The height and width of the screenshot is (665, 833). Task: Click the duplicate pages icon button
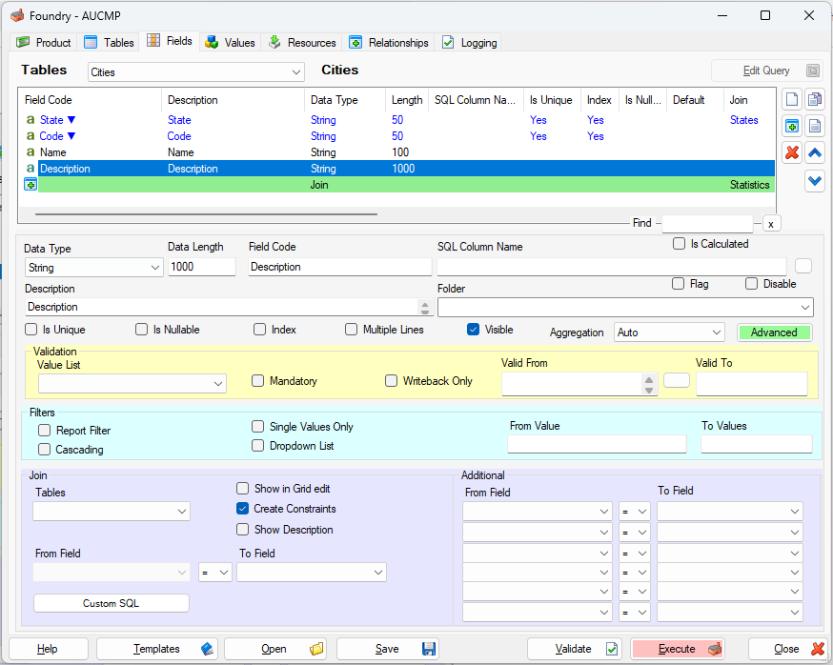tap(814, 99)
